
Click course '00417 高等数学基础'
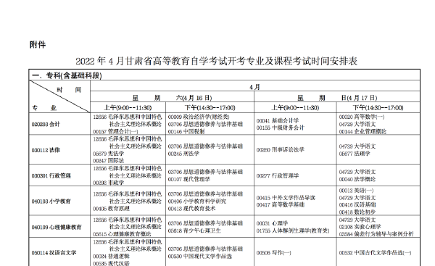coord(280,204)
